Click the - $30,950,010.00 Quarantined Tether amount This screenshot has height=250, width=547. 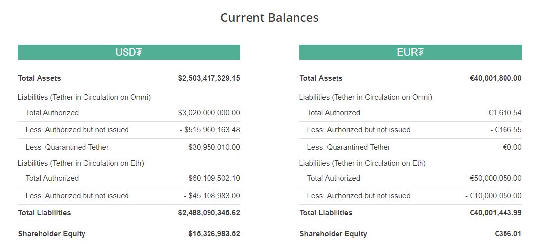211,147
